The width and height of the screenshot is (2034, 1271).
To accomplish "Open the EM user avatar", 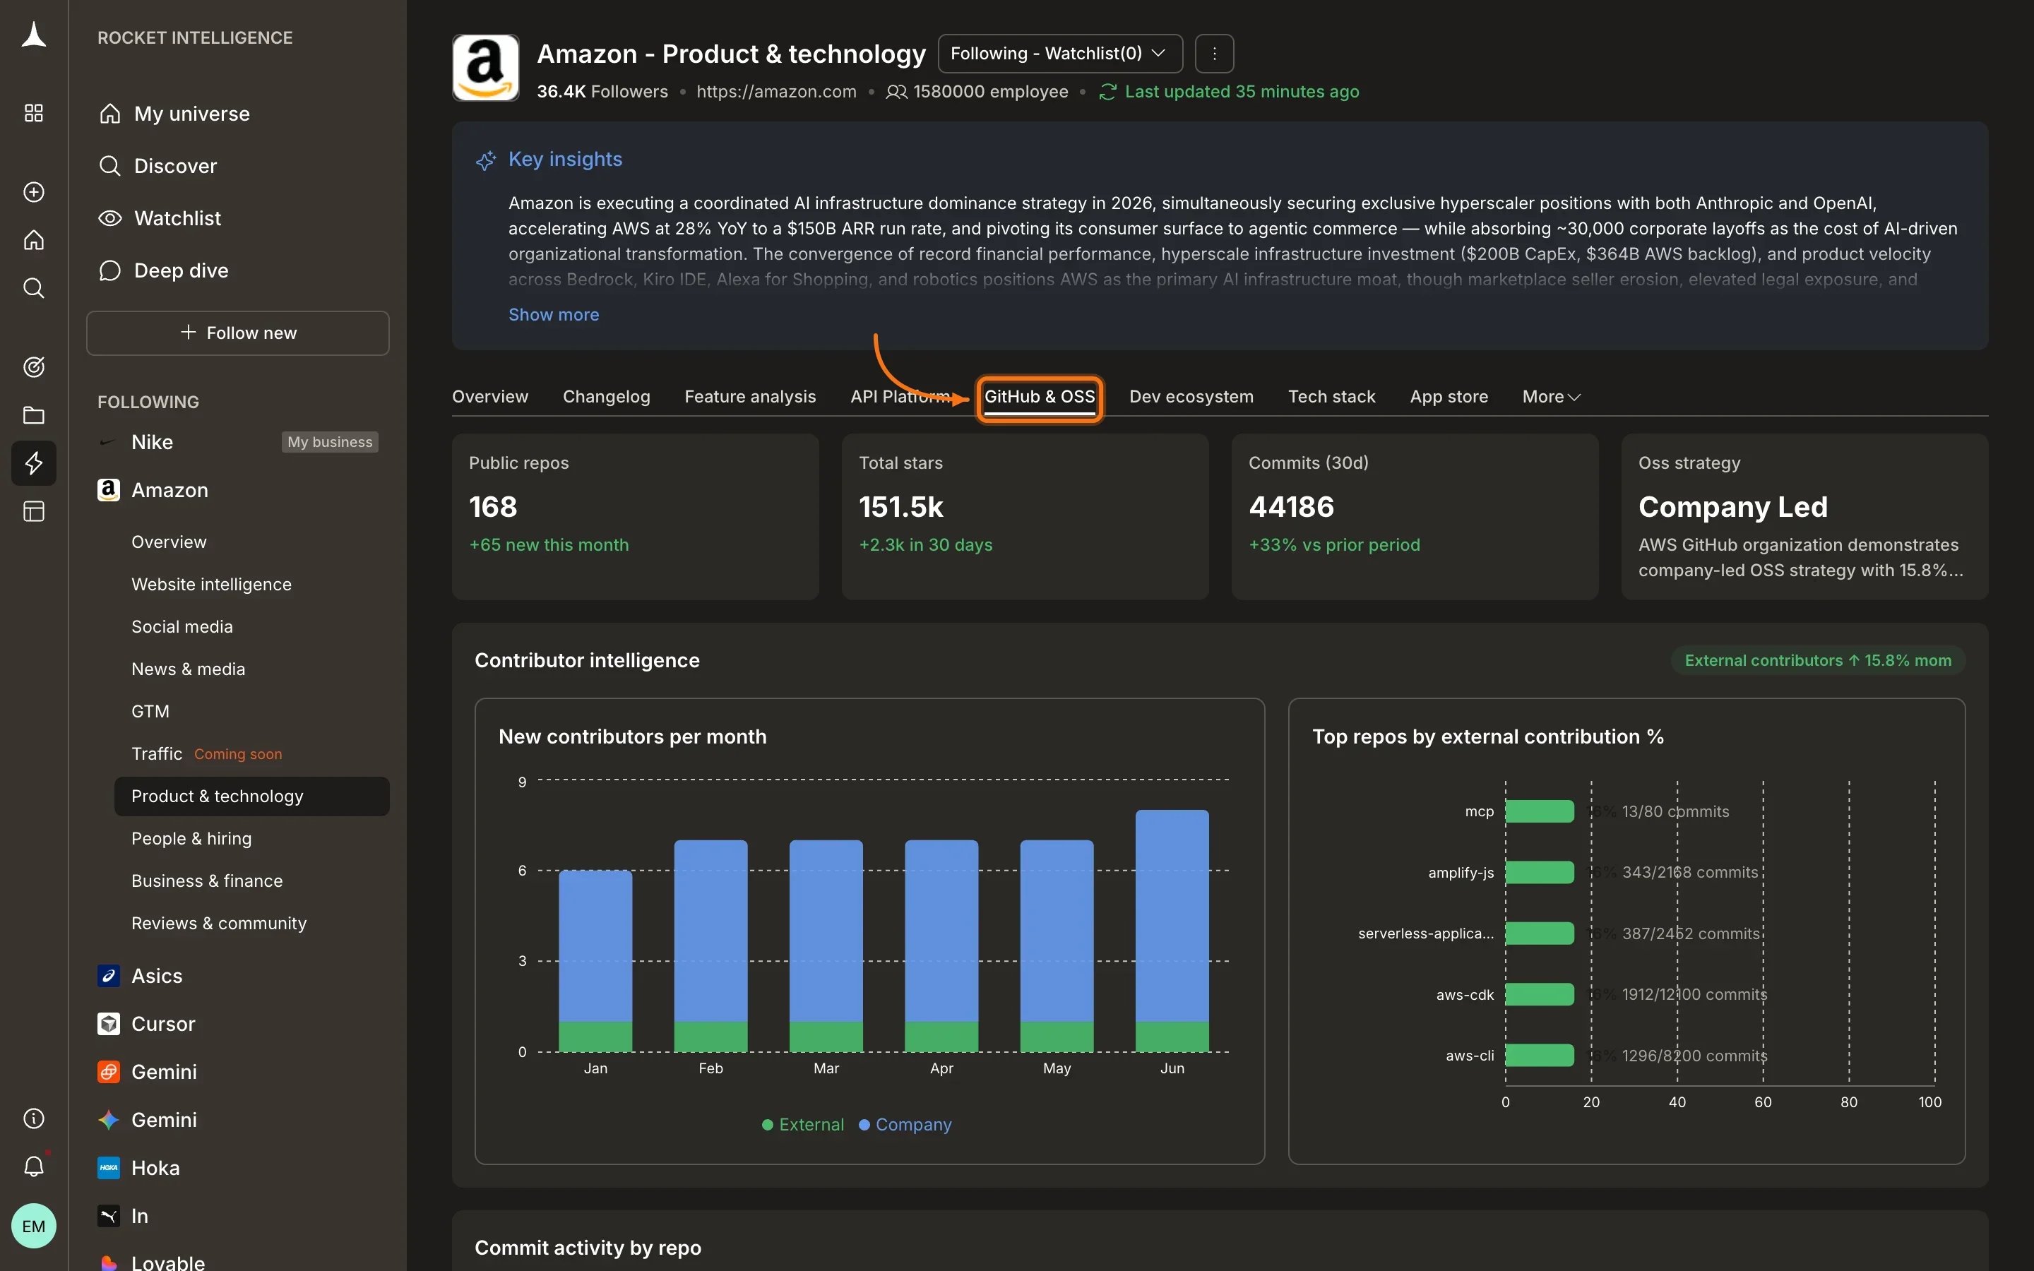I will click(34, 1227).
